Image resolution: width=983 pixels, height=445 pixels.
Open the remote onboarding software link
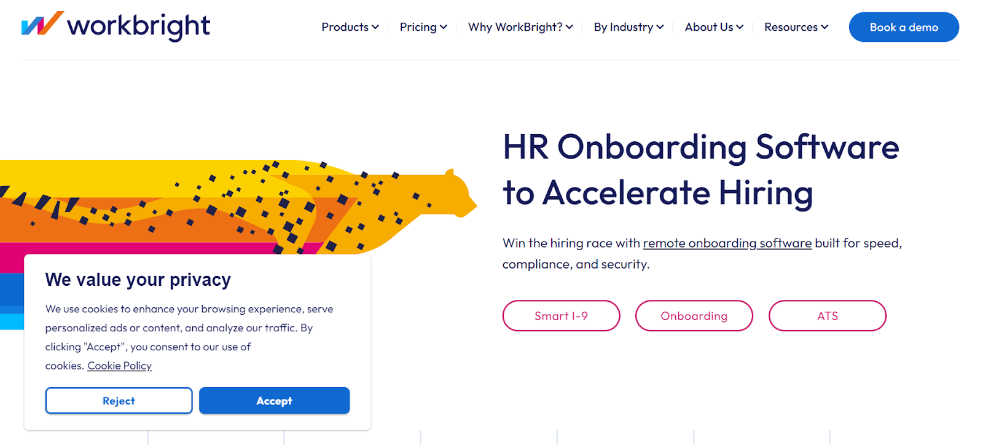click(726, 243)
